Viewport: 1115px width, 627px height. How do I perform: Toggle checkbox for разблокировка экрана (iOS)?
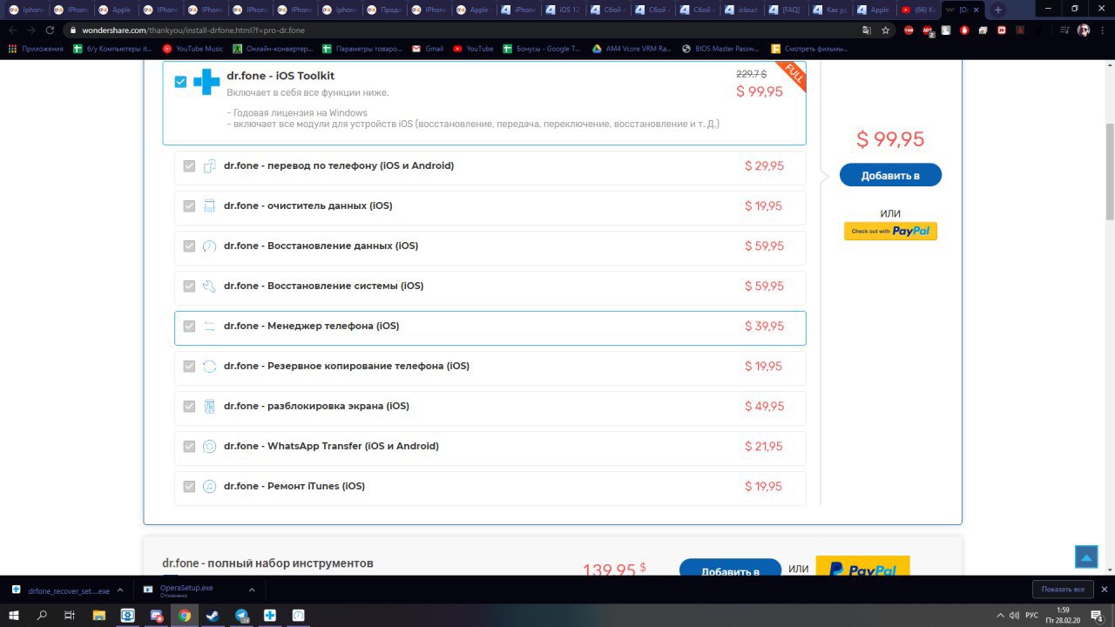pos(189,407)
